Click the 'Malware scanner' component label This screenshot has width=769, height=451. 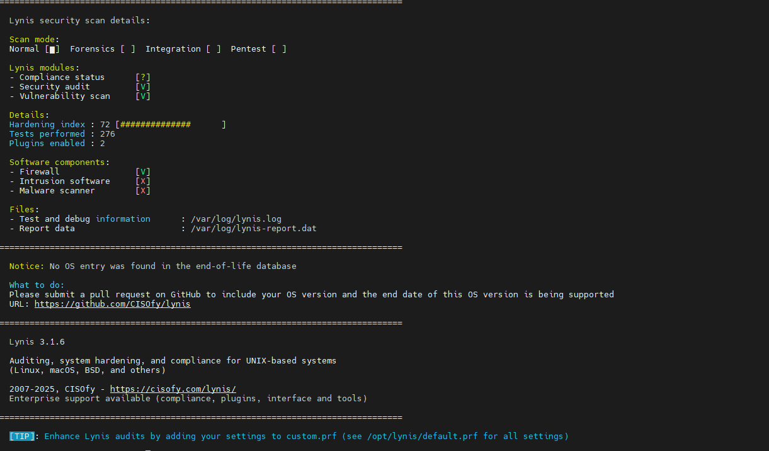(57, 191)
